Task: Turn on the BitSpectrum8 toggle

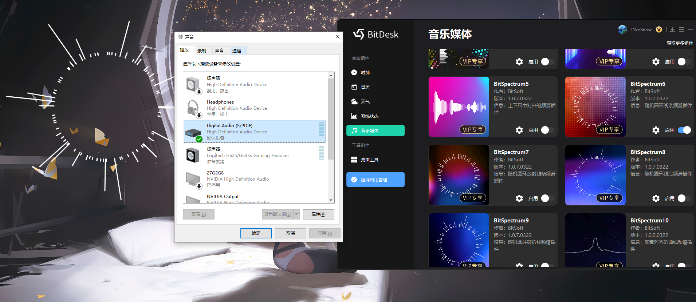Action: [684, 198]
